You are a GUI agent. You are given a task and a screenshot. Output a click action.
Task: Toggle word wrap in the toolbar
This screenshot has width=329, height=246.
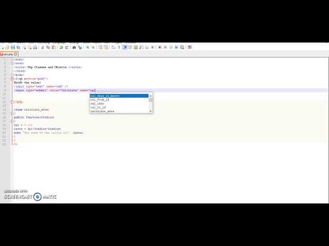(x=113, y=48)
